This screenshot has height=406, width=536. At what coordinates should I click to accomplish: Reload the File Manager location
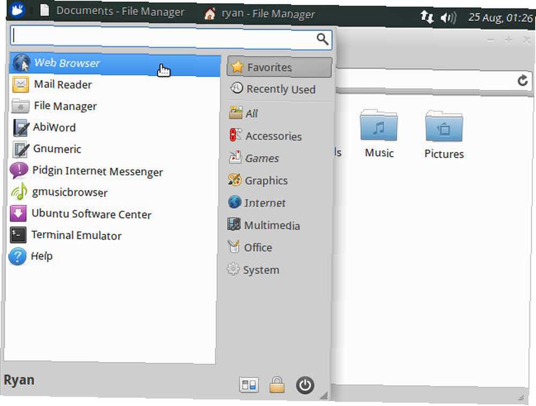pos(522,81)
